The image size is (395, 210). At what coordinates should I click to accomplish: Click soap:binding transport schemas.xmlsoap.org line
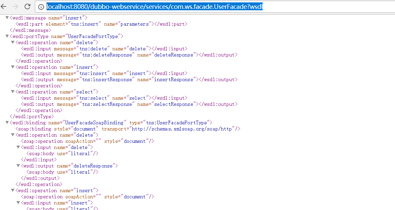[x=128, y=129]
